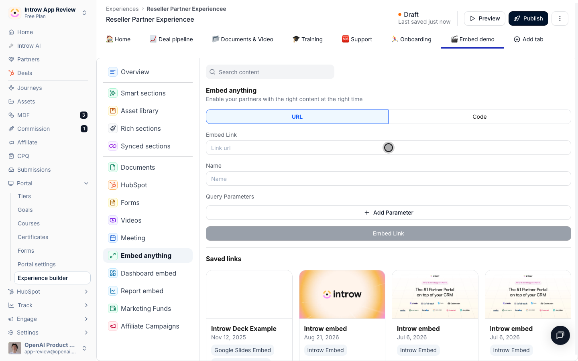
Task: Click Add tab
Action: click(529, 39)
